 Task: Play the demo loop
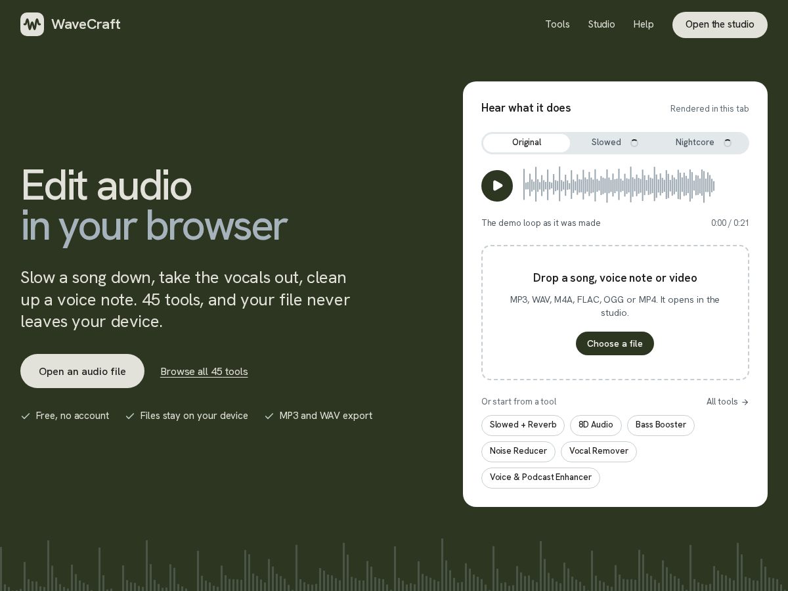point(497,186)
